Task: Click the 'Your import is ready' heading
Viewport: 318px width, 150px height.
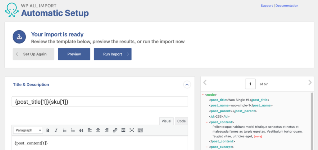Action: pos(57,35)
